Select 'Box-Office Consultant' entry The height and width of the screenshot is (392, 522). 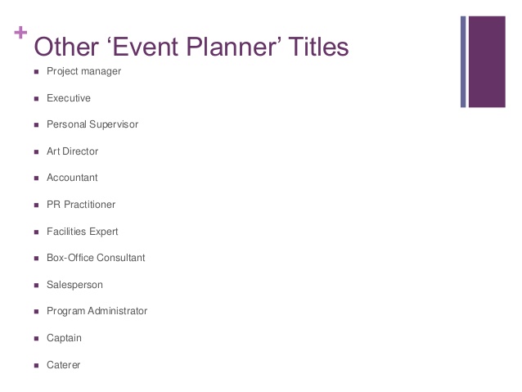(96, 258)
